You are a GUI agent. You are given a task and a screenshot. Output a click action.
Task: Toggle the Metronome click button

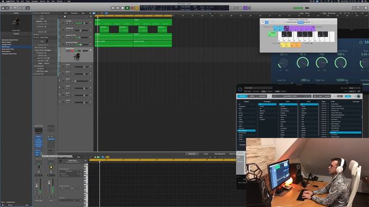click(x=250, y=8)
